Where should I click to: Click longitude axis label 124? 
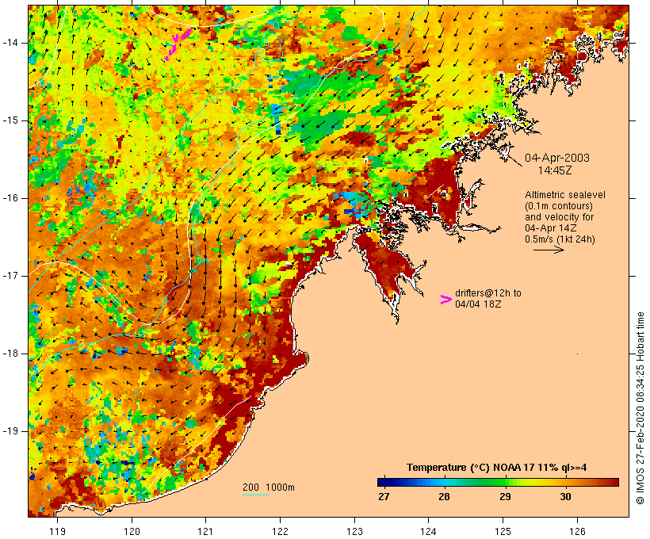(428, 531)
